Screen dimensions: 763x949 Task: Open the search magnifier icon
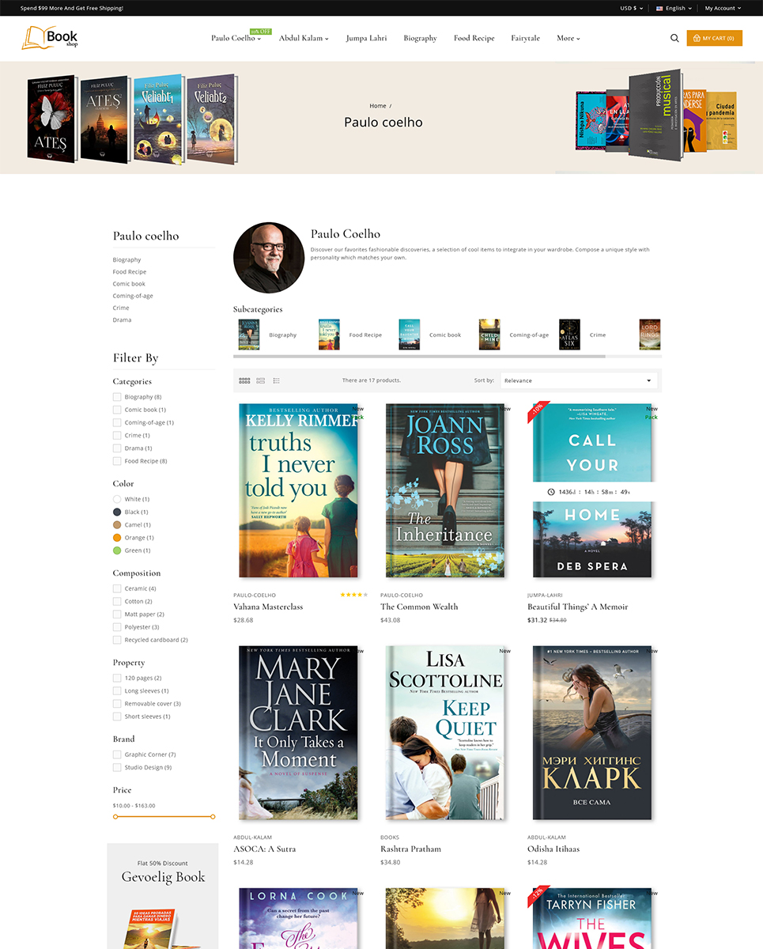click(x=674, y=38)
